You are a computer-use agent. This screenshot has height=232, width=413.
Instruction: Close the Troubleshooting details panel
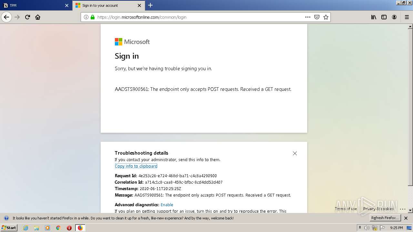point(295,153)
